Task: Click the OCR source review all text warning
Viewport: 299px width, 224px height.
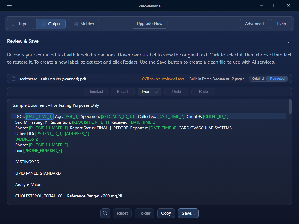Action: 163,79
